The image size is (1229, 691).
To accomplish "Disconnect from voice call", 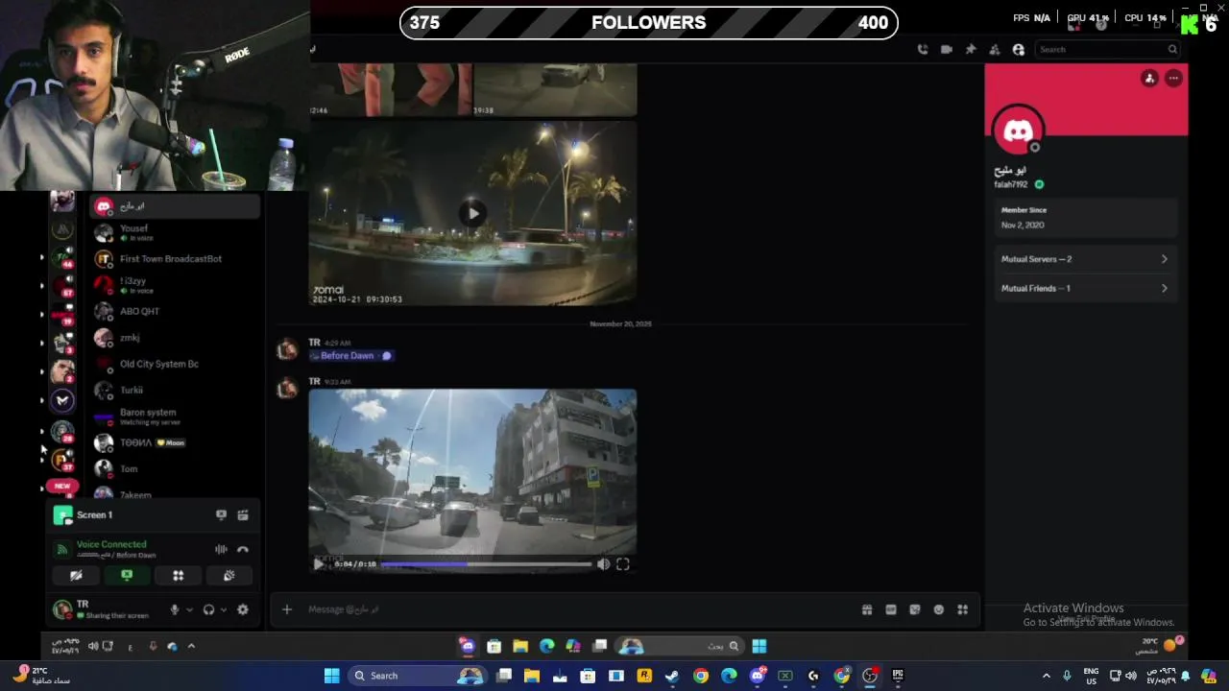I will tap(243, 549).
